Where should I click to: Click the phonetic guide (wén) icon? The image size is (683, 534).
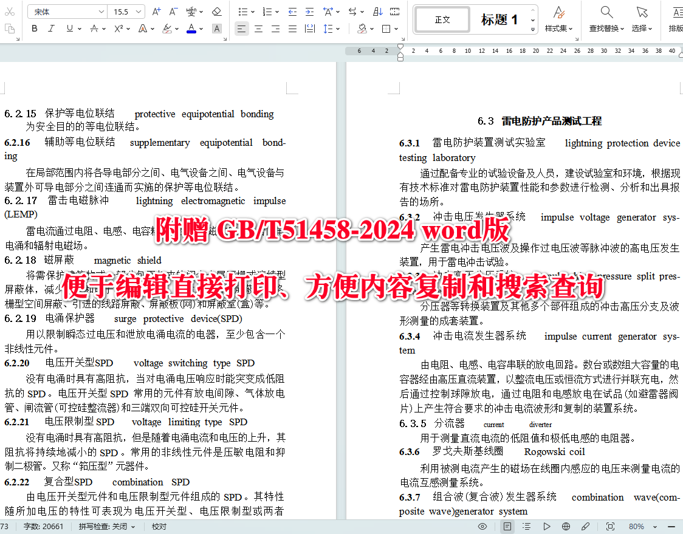191,12
